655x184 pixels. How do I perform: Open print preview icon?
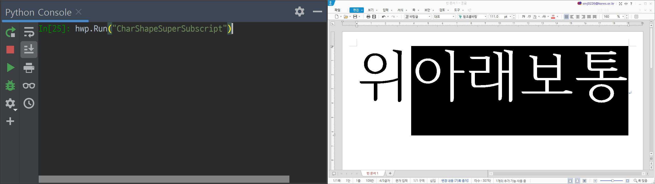click(x=374, y=17)
